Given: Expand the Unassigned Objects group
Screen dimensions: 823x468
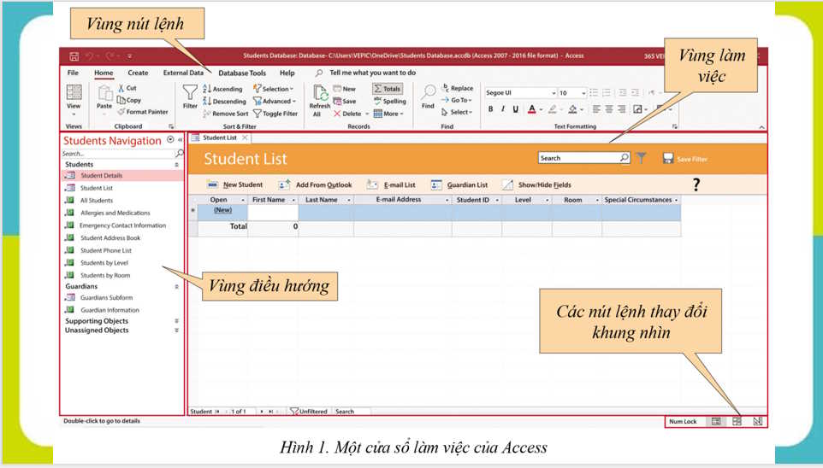Looking at the screenshot, I should [x=176, y=331].
